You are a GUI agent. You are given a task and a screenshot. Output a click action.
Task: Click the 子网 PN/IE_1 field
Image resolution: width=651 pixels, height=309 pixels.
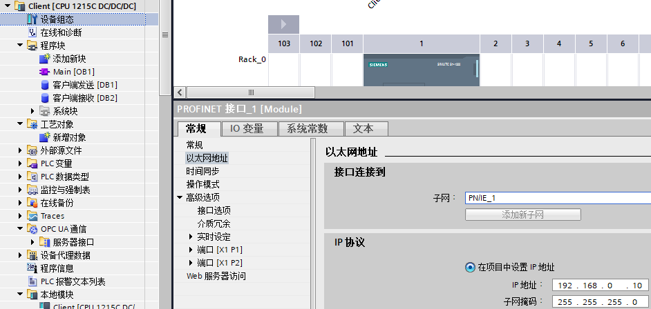tap(556, 198)
